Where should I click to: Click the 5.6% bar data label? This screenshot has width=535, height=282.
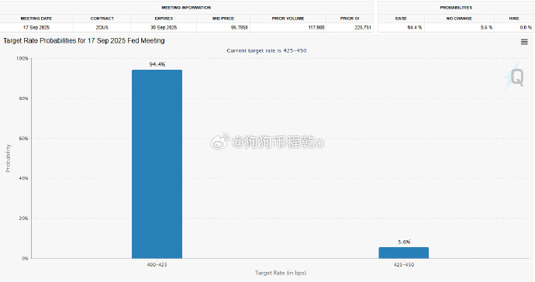(404, 242)
